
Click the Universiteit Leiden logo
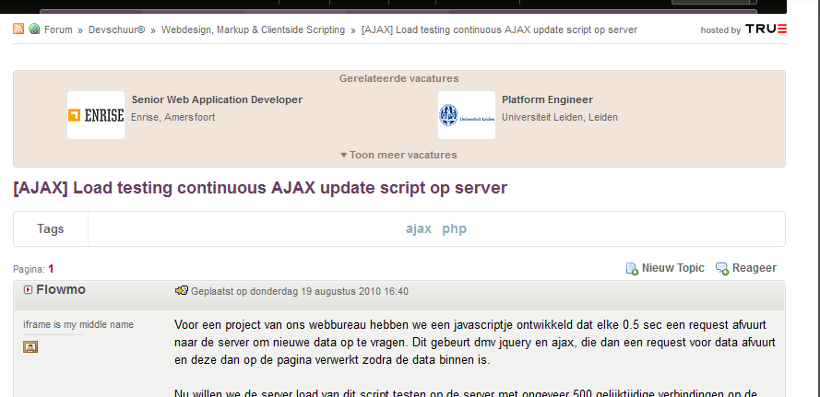(467, 115)
